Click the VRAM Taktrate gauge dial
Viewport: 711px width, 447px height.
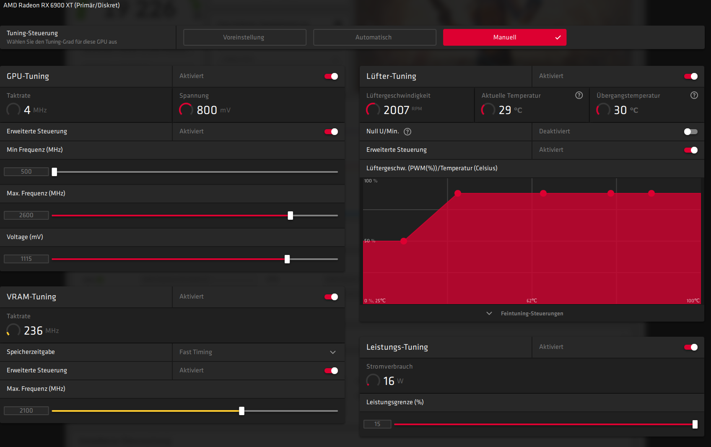pos(13,330)
